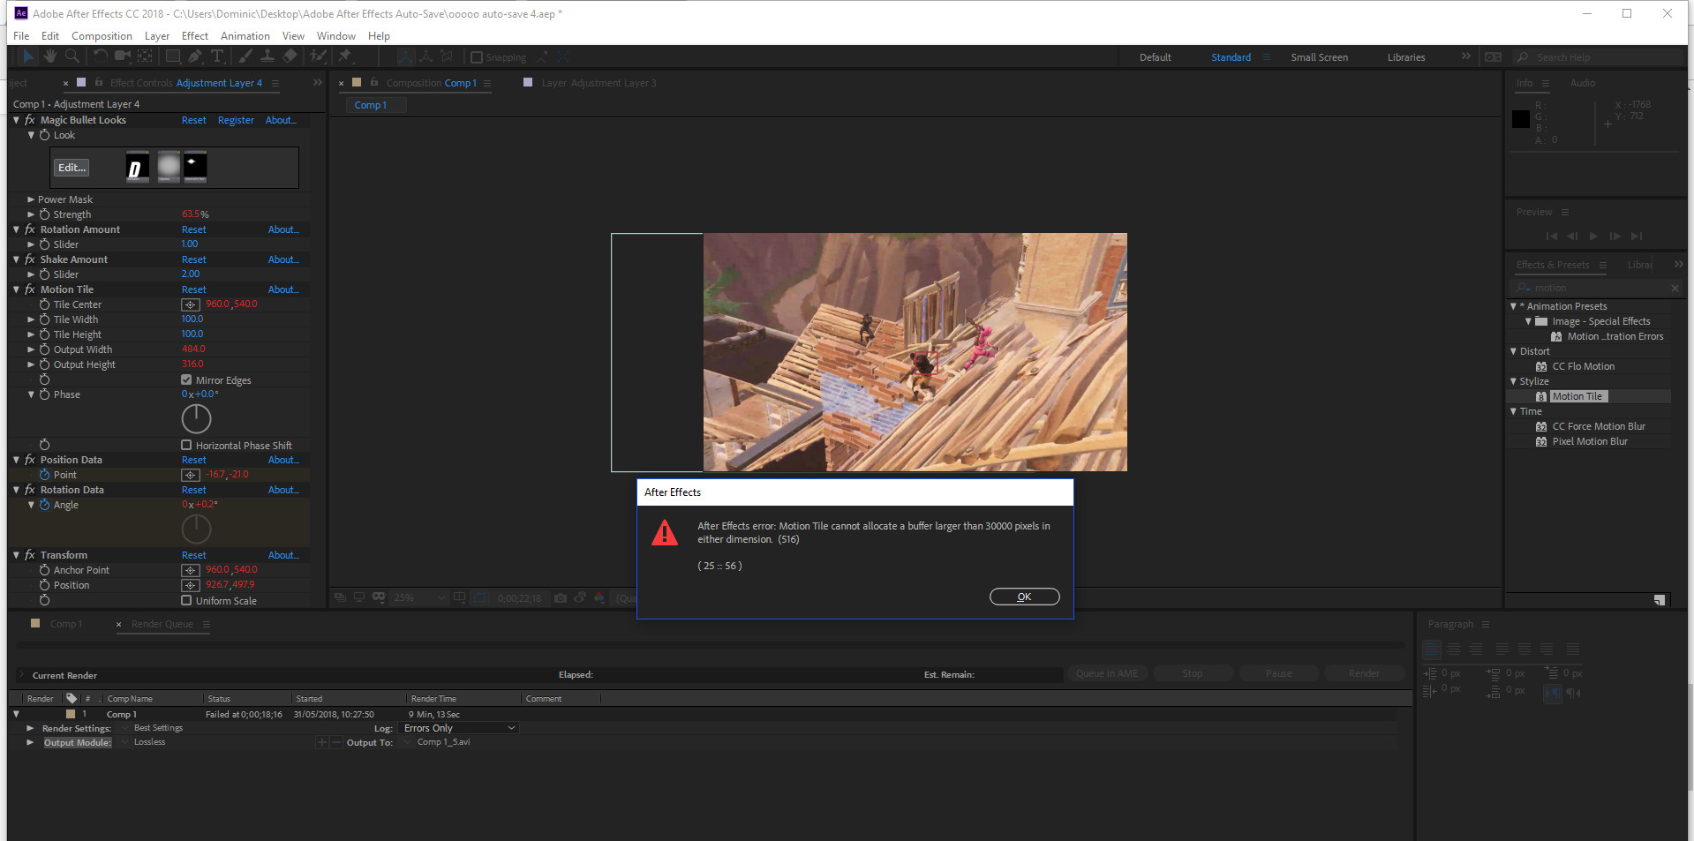
Task: Collapse the Magic Bullet Looks effect
Action: point(17,120)
